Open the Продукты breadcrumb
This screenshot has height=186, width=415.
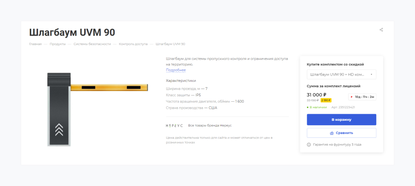[x=58, y=44]
